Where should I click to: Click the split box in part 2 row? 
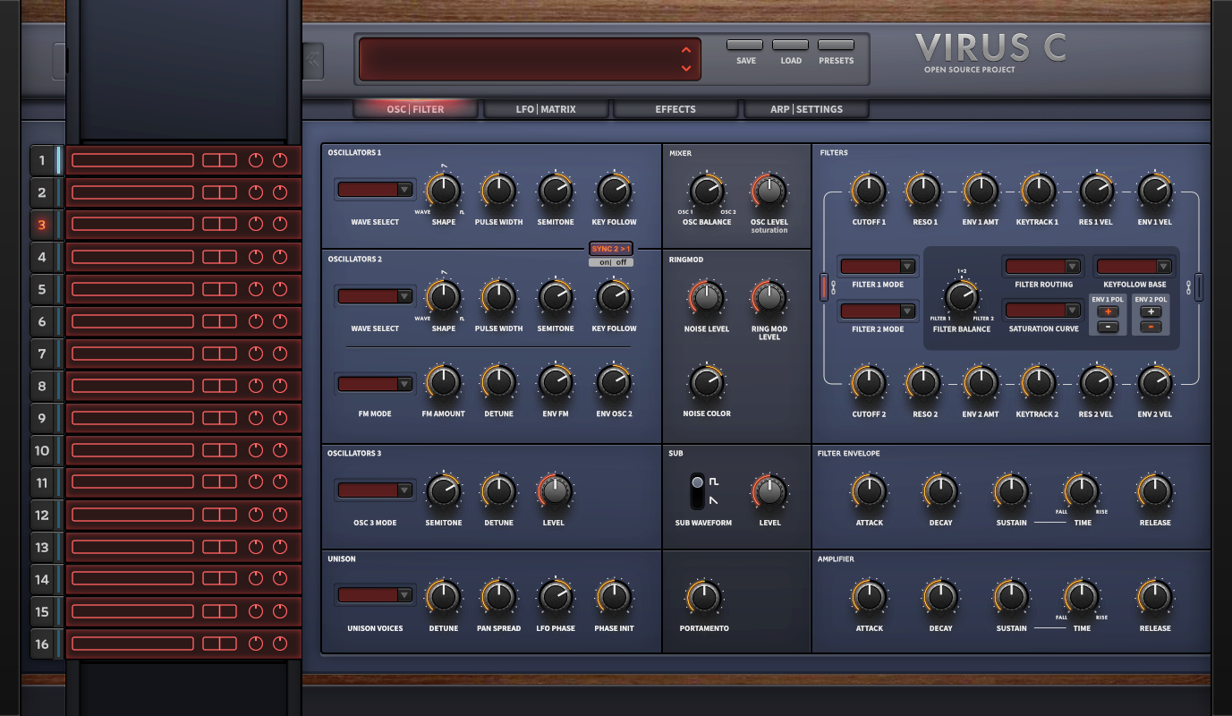click(x=219, y=193)
